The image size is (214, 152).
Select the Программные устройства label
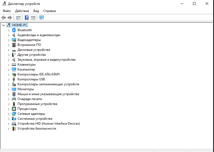click(37, 104)
